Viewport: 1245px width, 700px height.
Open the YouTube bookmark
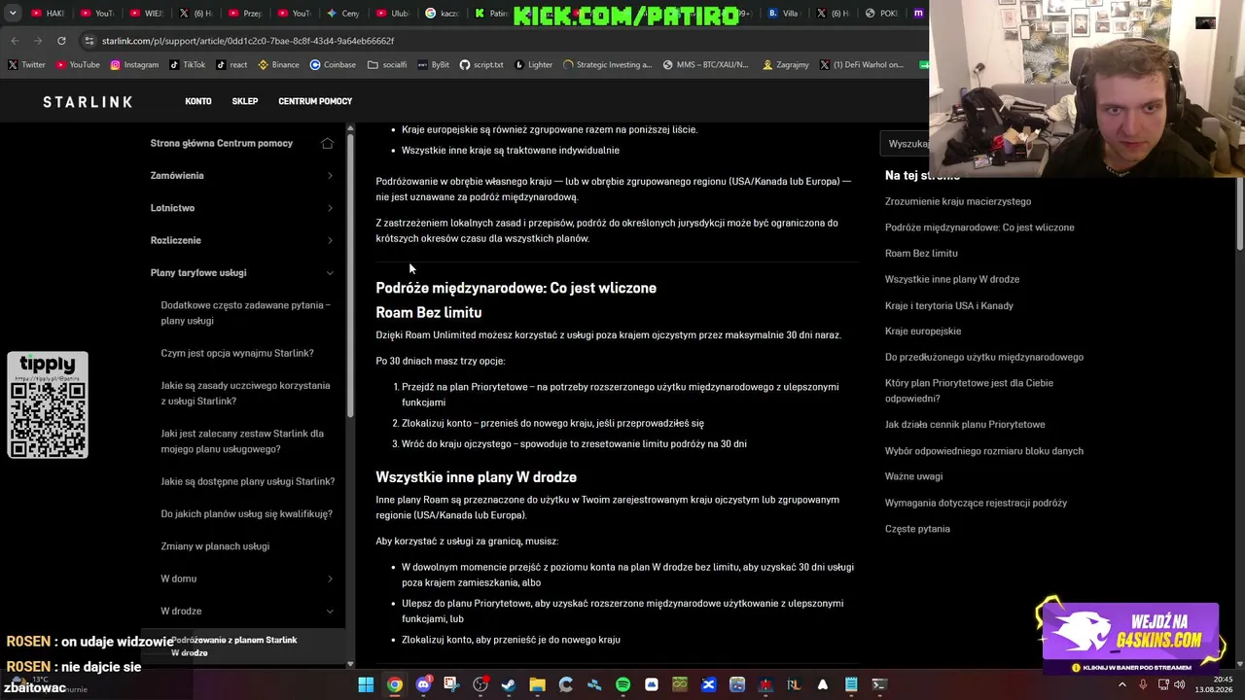78,65
